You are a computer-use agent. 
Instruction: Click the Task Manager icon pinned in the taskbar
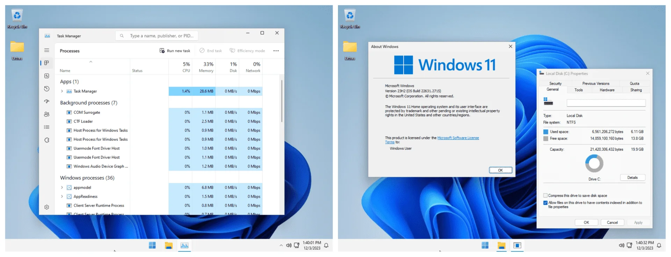(x=185, y=245)
